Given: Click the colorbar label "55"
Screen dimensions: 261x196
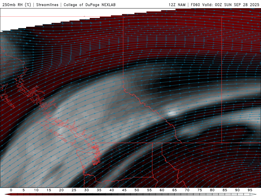Looking at the screenshot, I should tap(149, 190).
